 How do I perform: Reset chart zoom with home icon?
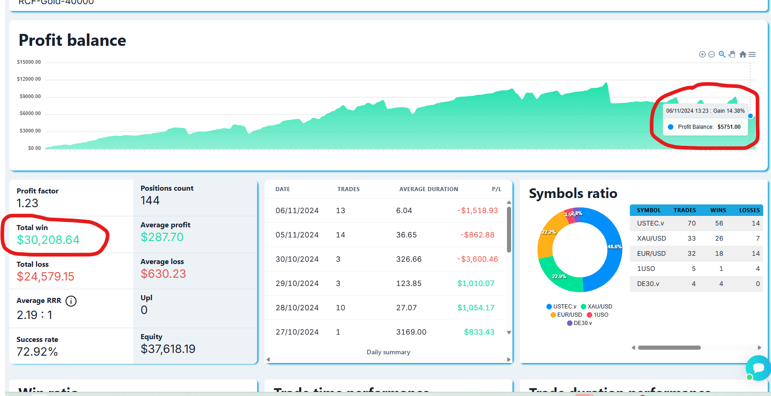743,55
